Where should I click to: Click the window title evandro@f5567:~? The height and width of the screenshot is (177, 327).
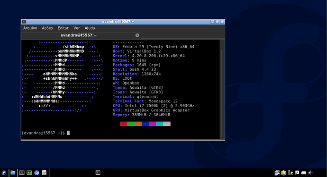118,22
